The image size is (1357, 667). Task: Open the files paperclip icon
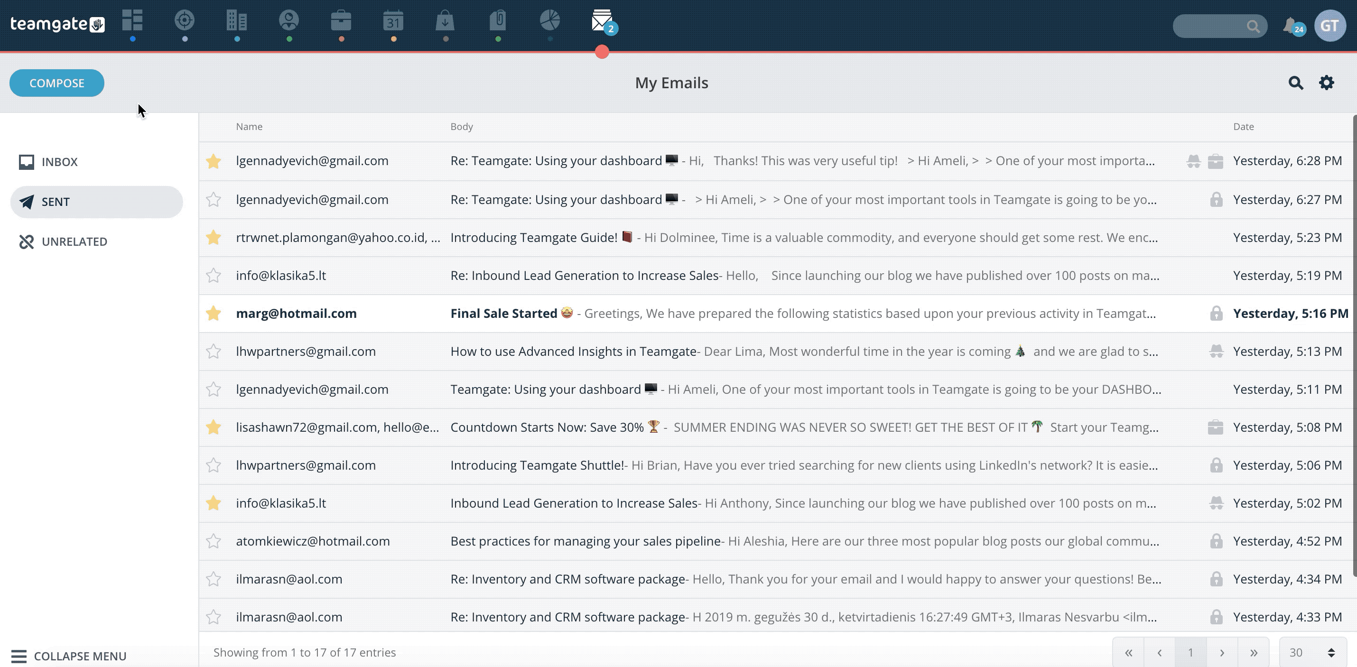(498, 21)
